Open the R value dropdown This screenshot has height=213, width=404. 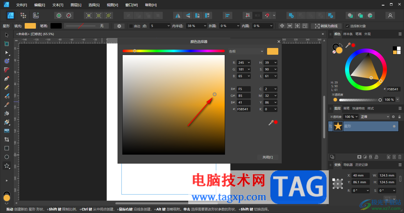(x=249, y=63)
